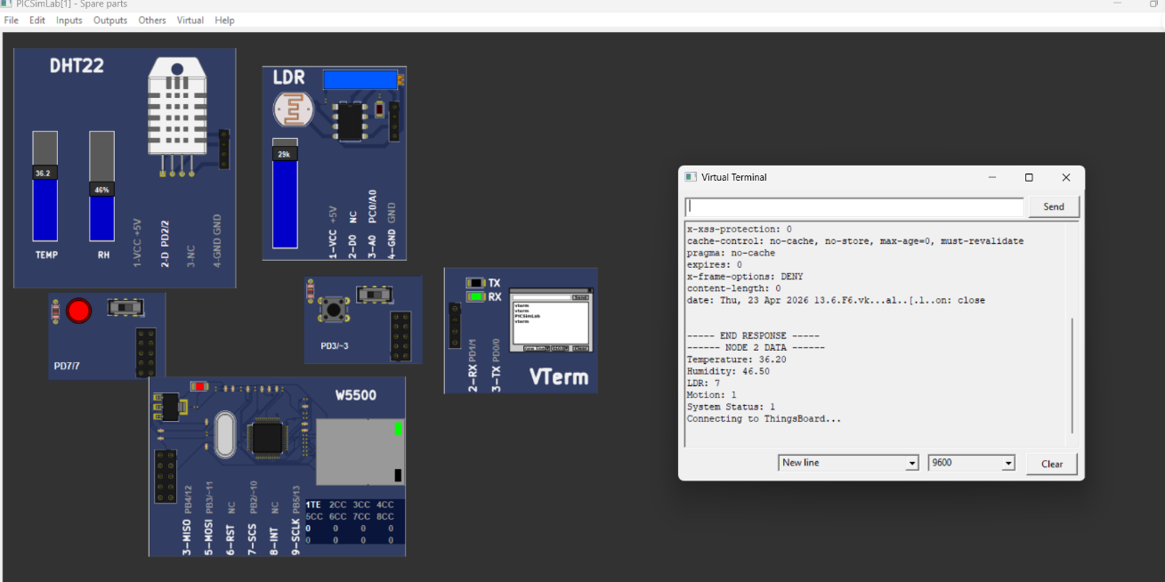Click the W5500 main chip IC
Image resolution: width=1165 pixels, height=582 pixels.
coord(267,438)
